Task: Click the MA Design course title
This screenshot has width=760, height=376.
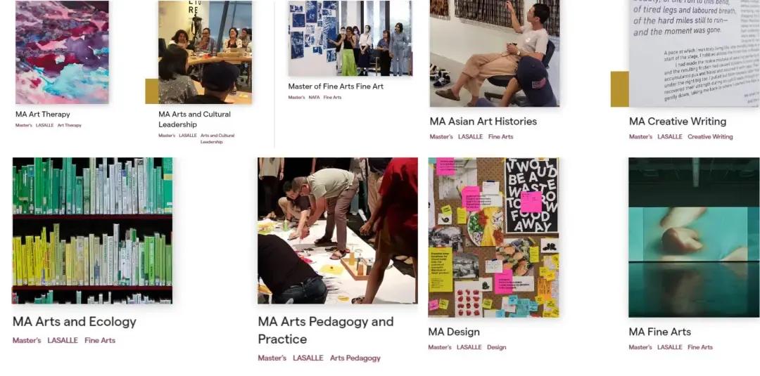Action: [454, 332]
